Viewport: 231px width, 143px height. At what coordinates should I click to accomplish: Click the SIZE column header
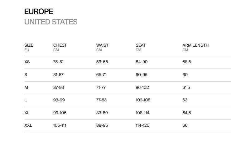pyautogui.click(x=29, y=45)
